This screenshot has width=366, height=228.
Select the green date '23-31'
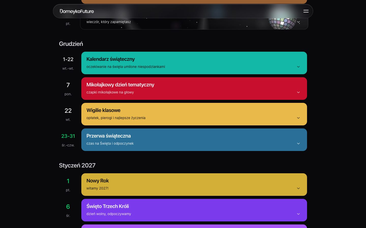click(68, 136)
